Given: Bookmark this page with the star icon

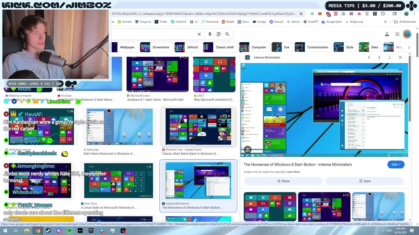Looking at the screenshot, I should coord(301,14).
